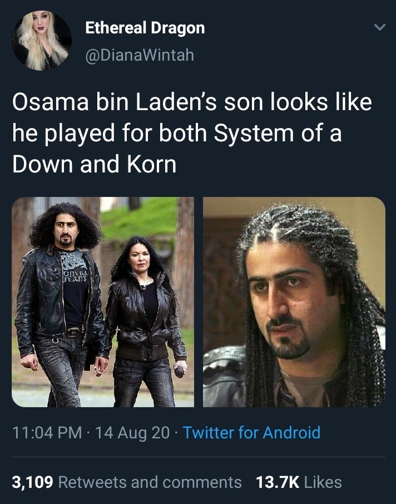Image resolution: width=396 pixels, height=504 pixels.
Task: Click the 11:04 PM timestamp
Action: [47, 432]
